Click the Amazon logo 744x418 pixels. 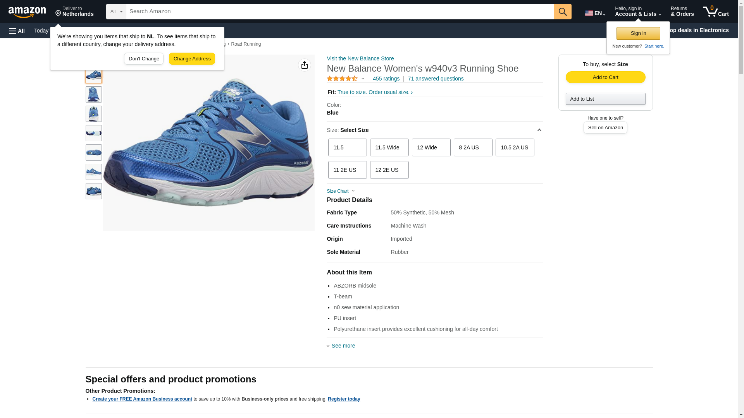(x=27, y=12)
